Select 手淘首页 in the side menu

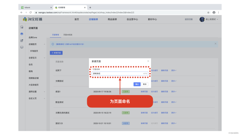(34, 51)
